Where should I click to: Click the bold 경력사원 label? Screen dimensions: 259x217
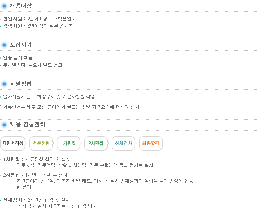pos(12,26)
